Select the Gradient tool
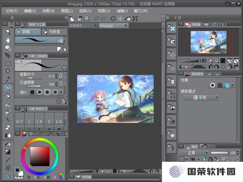 click(8, 152)
